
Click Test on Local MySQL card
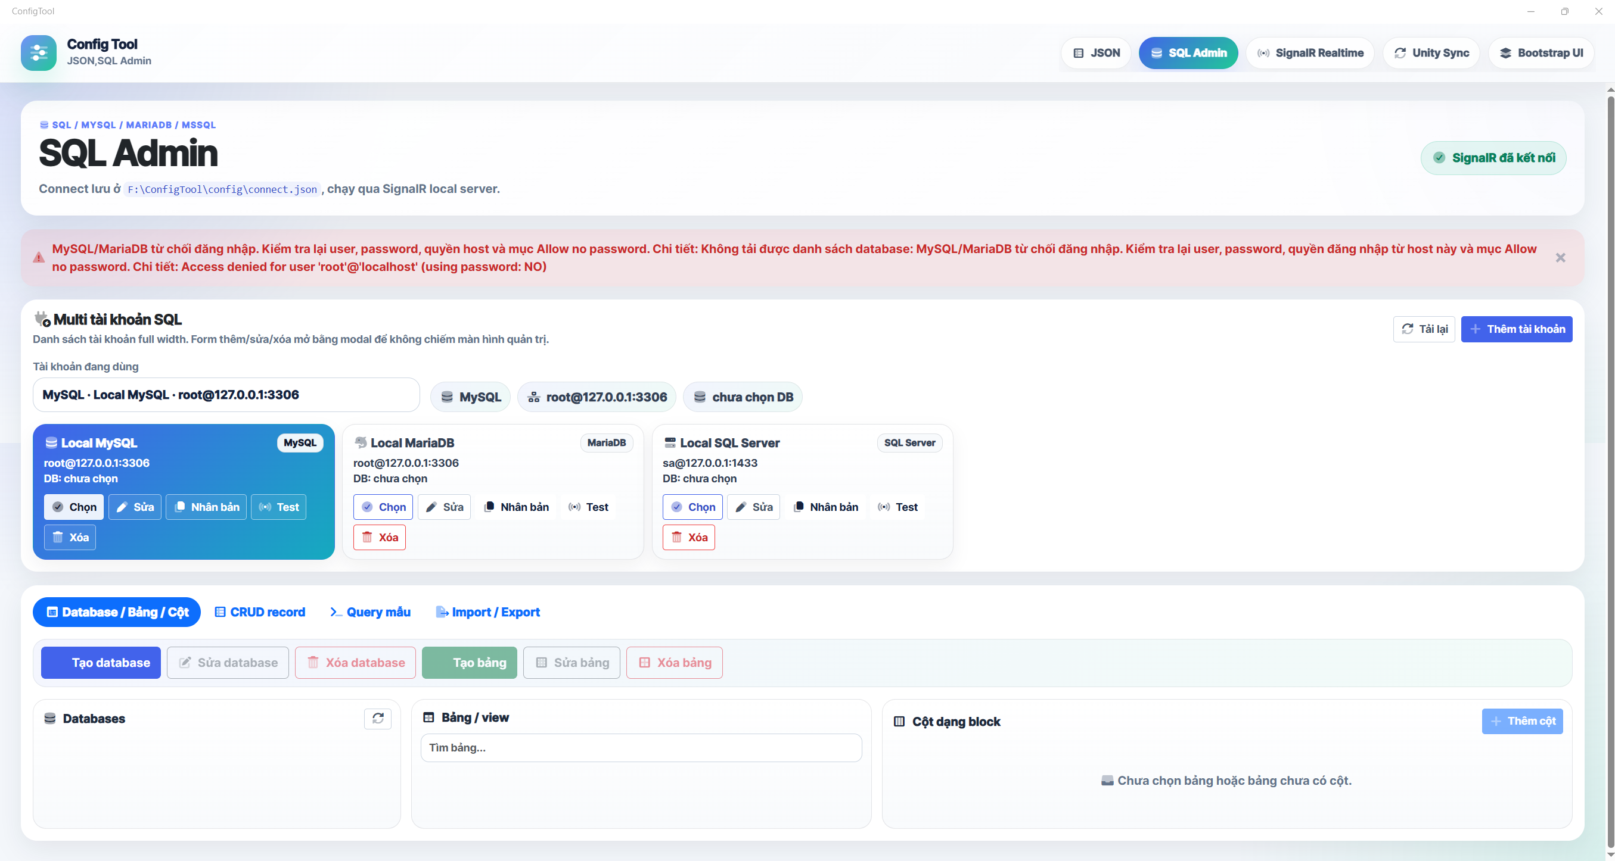click(278, 507)
